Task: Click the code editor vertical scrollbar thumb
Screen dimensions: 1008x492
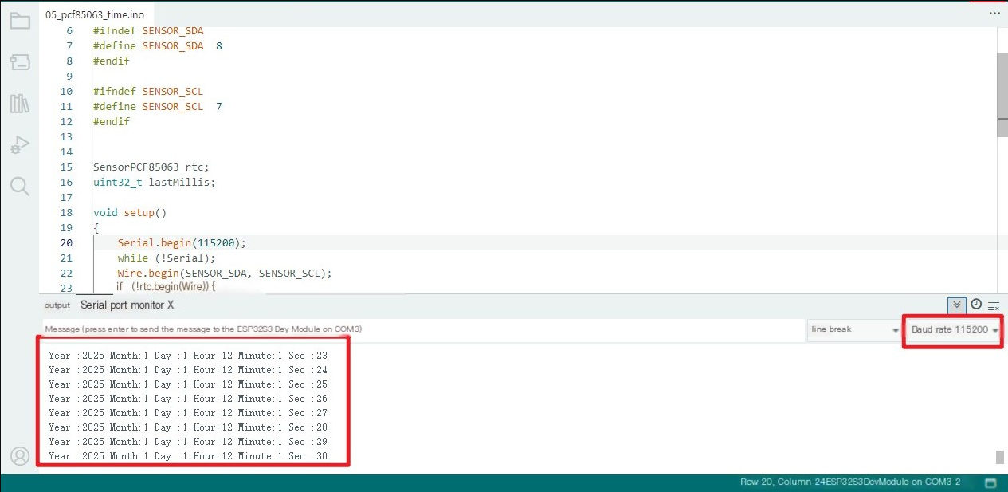Action: click(x=1002, y=84)
